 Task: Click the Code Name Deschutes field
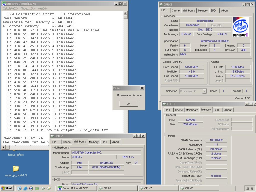point(193,25)
